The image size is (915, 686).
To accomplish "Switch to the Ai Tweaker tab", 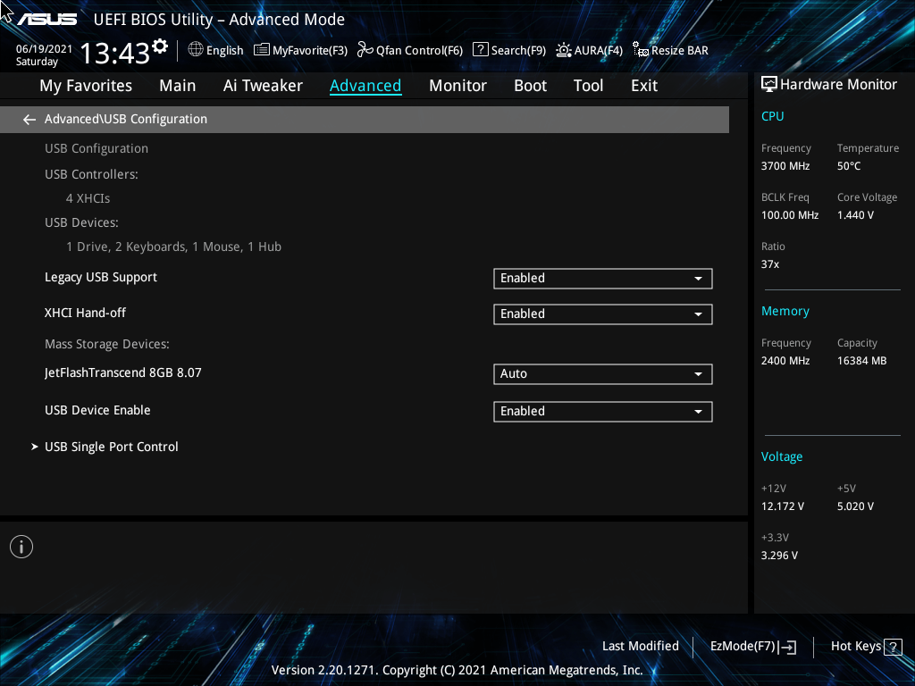I will pyautogui.click(x=263, y=85).
